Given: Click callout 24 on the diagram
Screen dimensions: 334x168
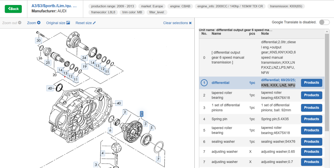Looking at the screenshot, I should click(x=84, y=58).
